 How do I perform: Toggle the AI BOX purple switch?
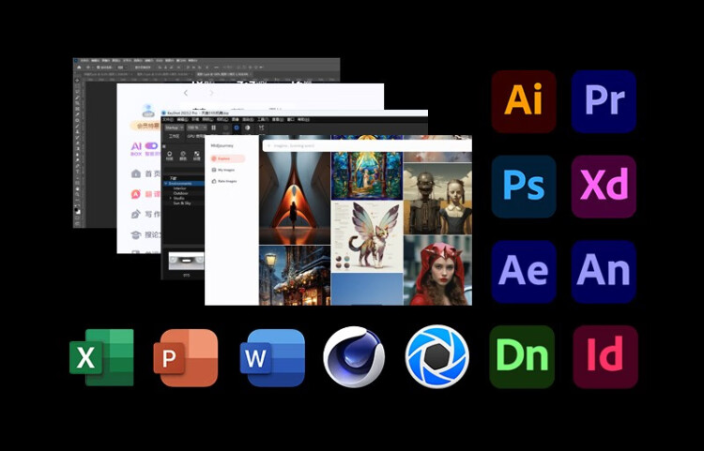(x=149, y=146)
